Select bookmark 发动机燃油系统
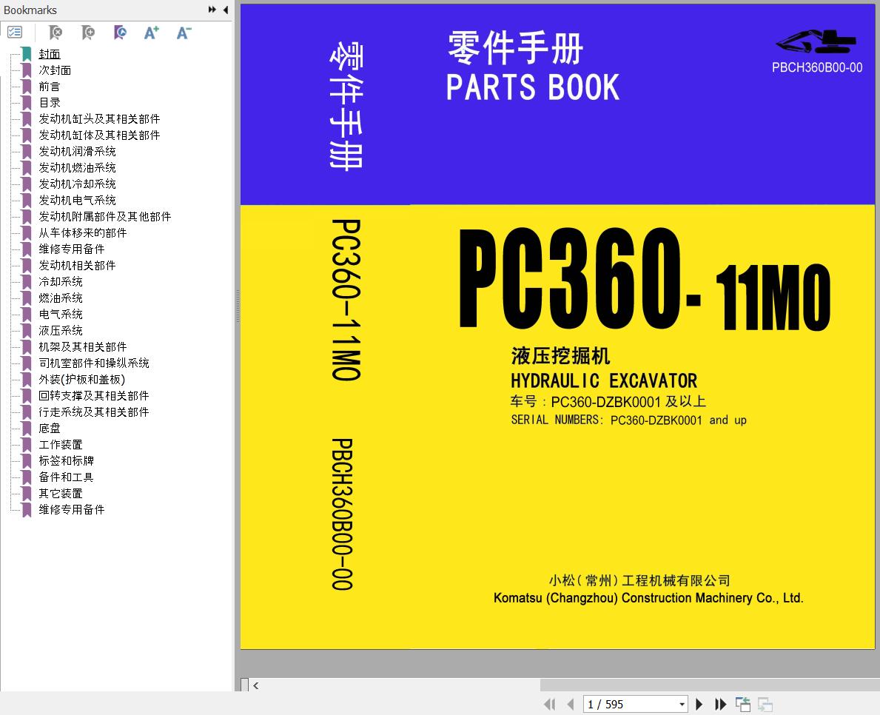This screenshot has width=880, height=715. click(x=77, y=168)
